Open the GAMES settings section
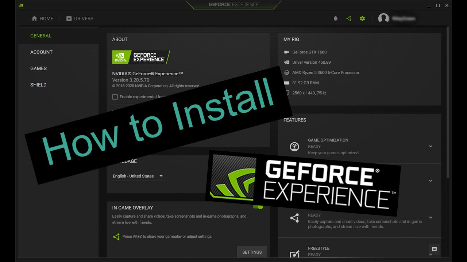 pyautogui.click(x=38, y=68)
